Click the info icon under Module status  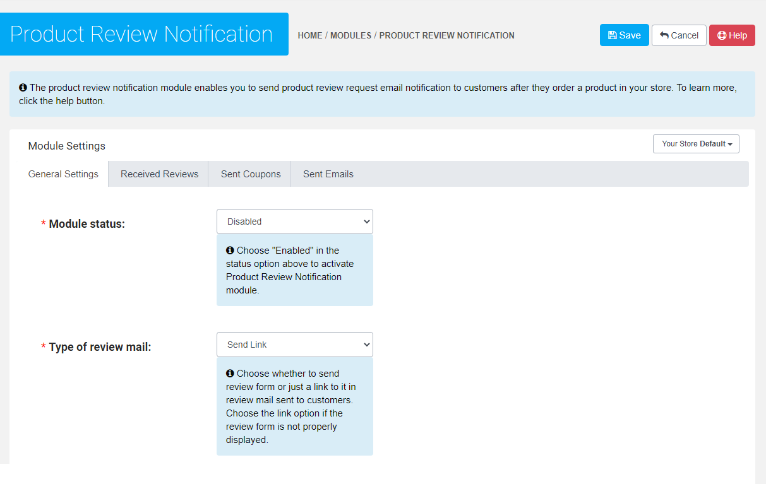pos(230,251)
